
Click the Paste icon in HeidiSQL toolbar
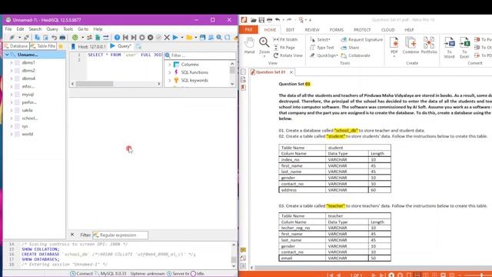[x=45, y=38]
